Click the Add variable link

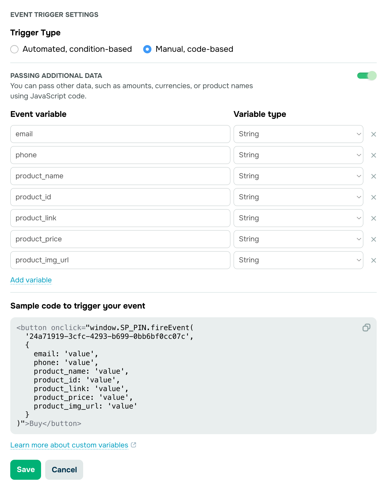tap(31, 280)
